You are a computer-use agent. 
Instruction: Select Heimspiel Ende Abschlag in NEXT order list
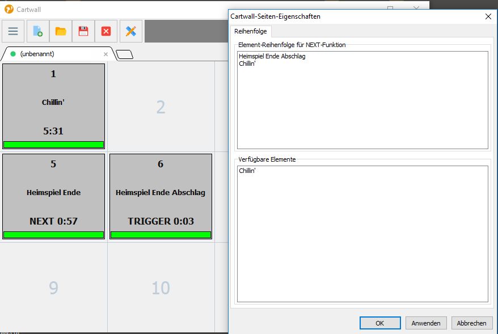coord(272,56)
